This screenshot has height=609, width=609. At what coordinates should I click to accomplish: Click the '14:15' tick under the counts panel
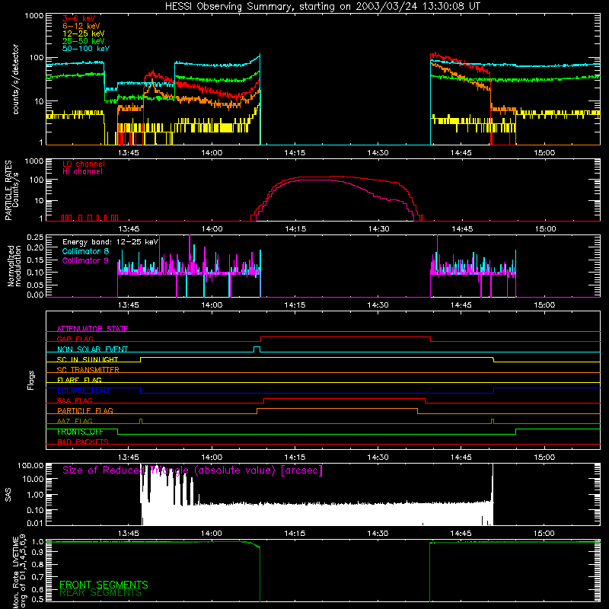295,153
